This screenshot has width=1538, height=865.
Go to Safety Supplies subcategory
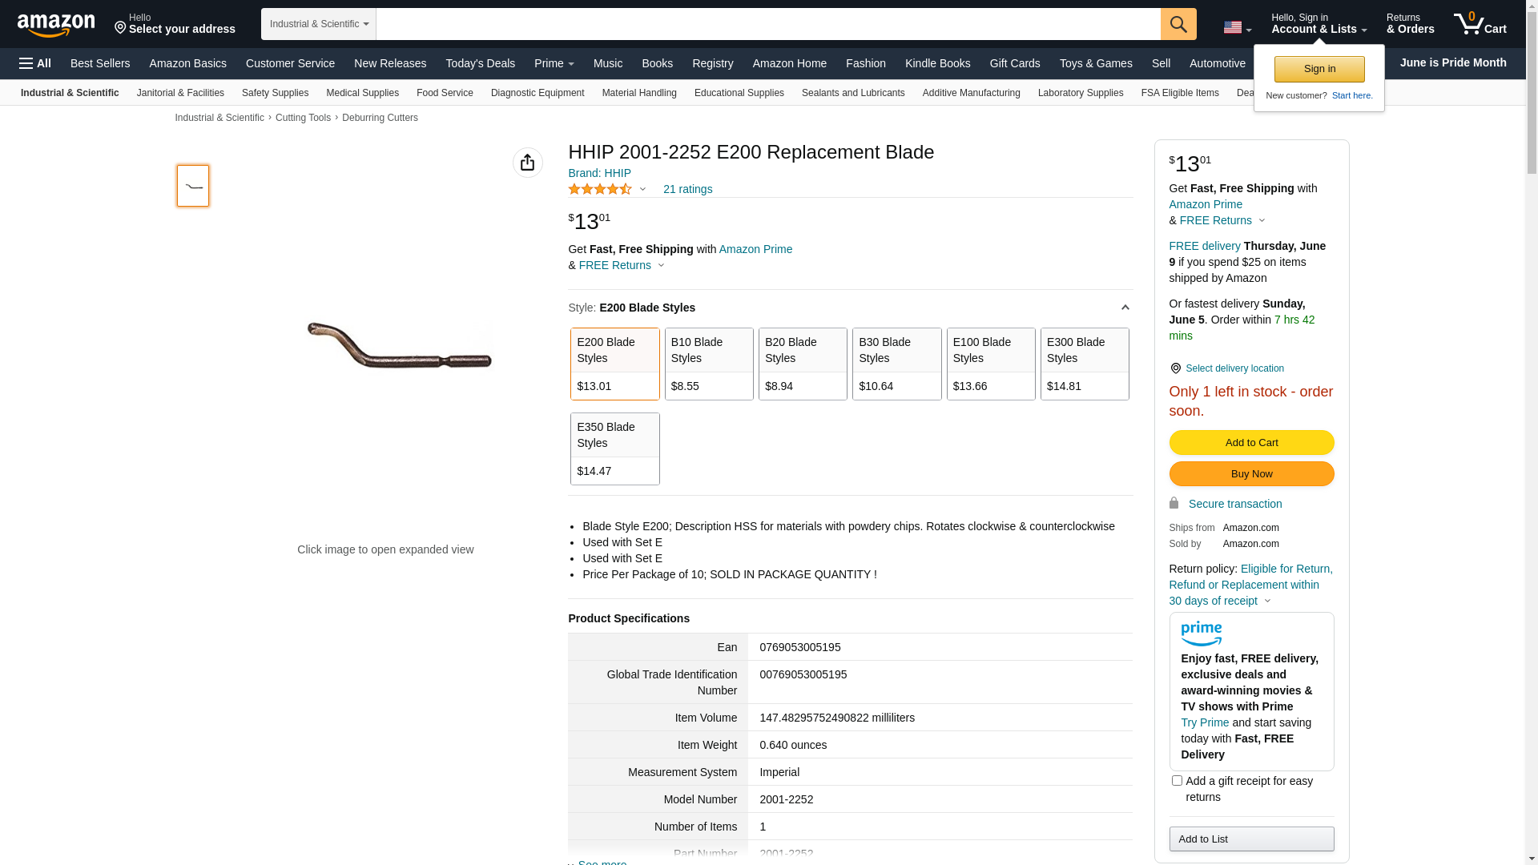(275, 93)
